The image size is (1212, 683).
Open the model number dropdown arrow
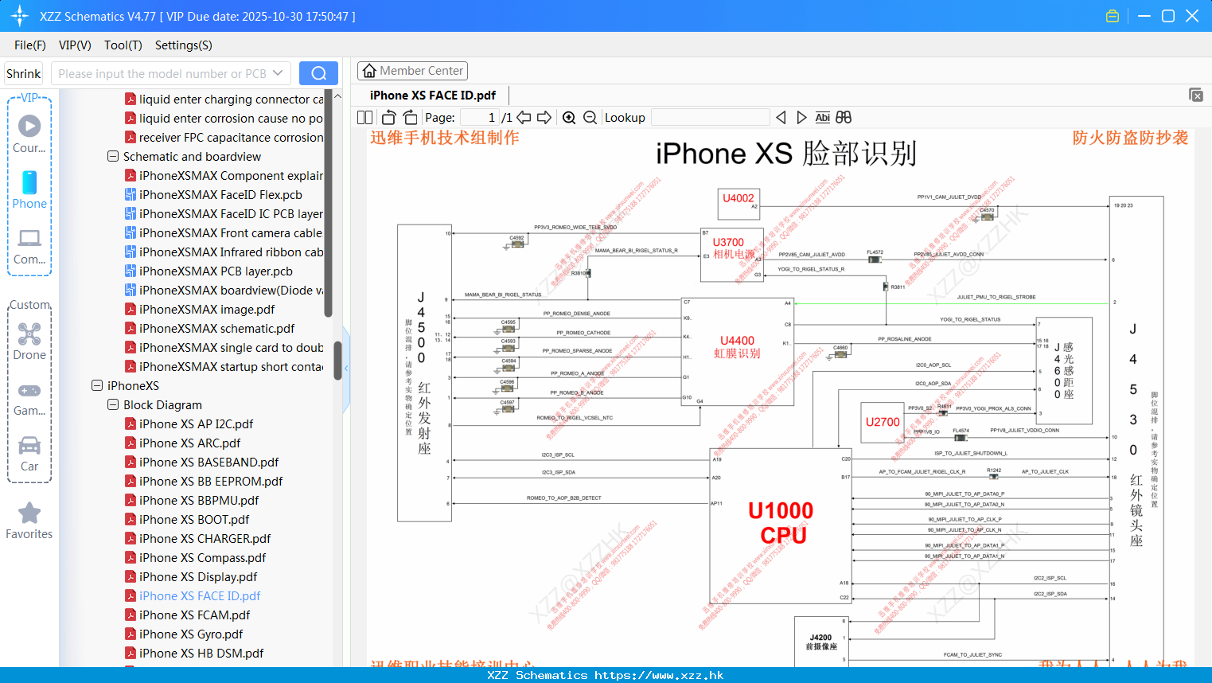(x=278, y=73)
